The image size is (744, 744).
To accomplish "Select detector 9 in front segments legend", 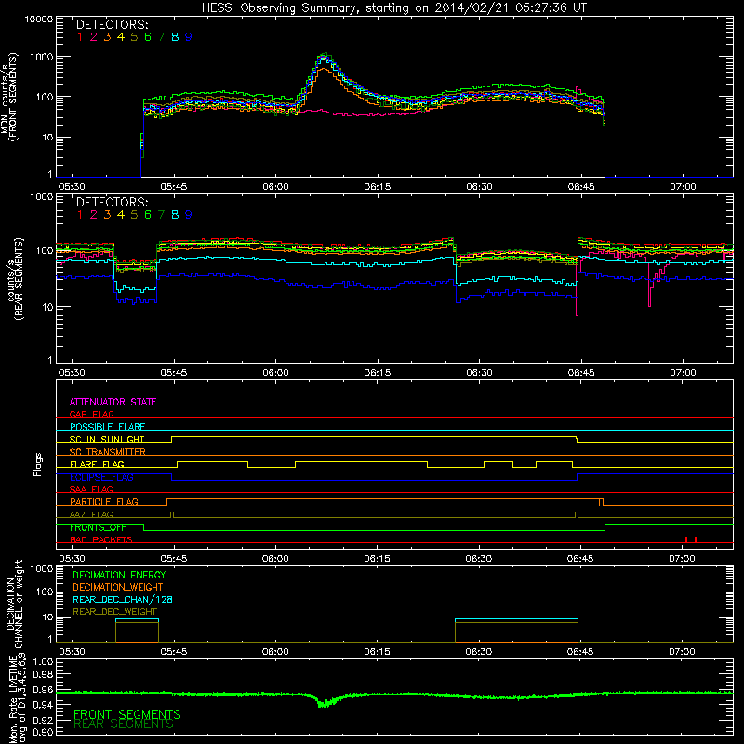I will click(x=189, y=37).
